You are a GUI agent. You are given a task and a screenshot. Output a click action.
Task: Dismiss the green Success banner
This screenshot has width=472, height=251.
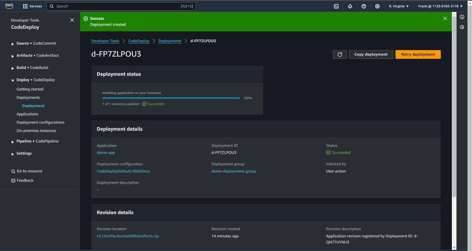445,18
